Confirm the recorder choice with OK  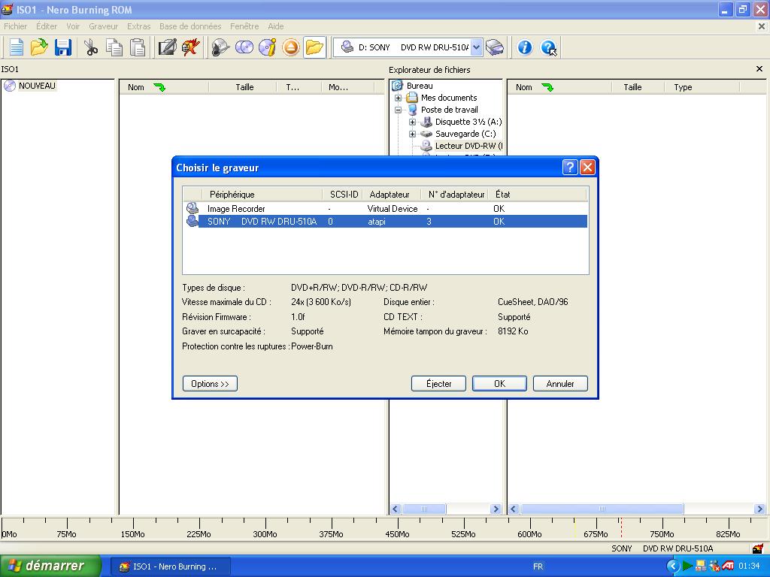pyautogui.click(x=499, y=384)
